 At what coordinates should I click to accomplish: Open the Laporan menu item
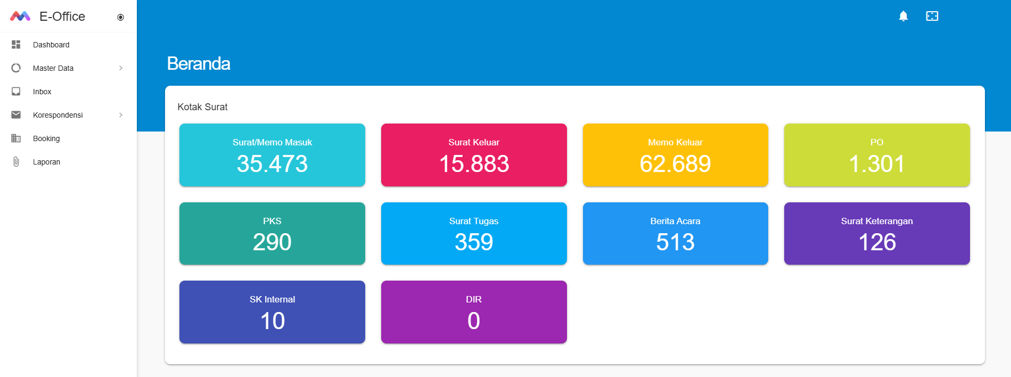coord(68,162)
